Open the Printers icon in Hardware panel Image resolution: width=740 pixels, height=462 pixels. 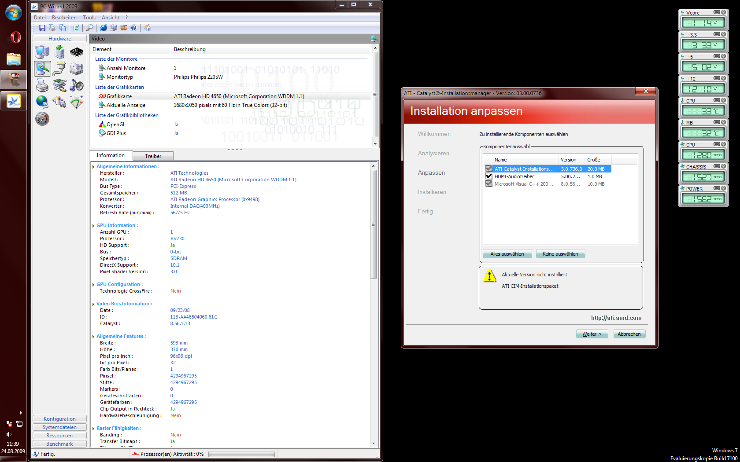click(42, 85)
